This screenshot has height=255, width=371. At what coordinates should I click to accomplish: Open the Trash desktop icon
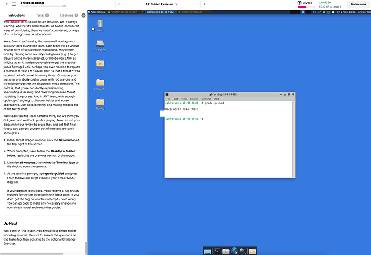100,24
